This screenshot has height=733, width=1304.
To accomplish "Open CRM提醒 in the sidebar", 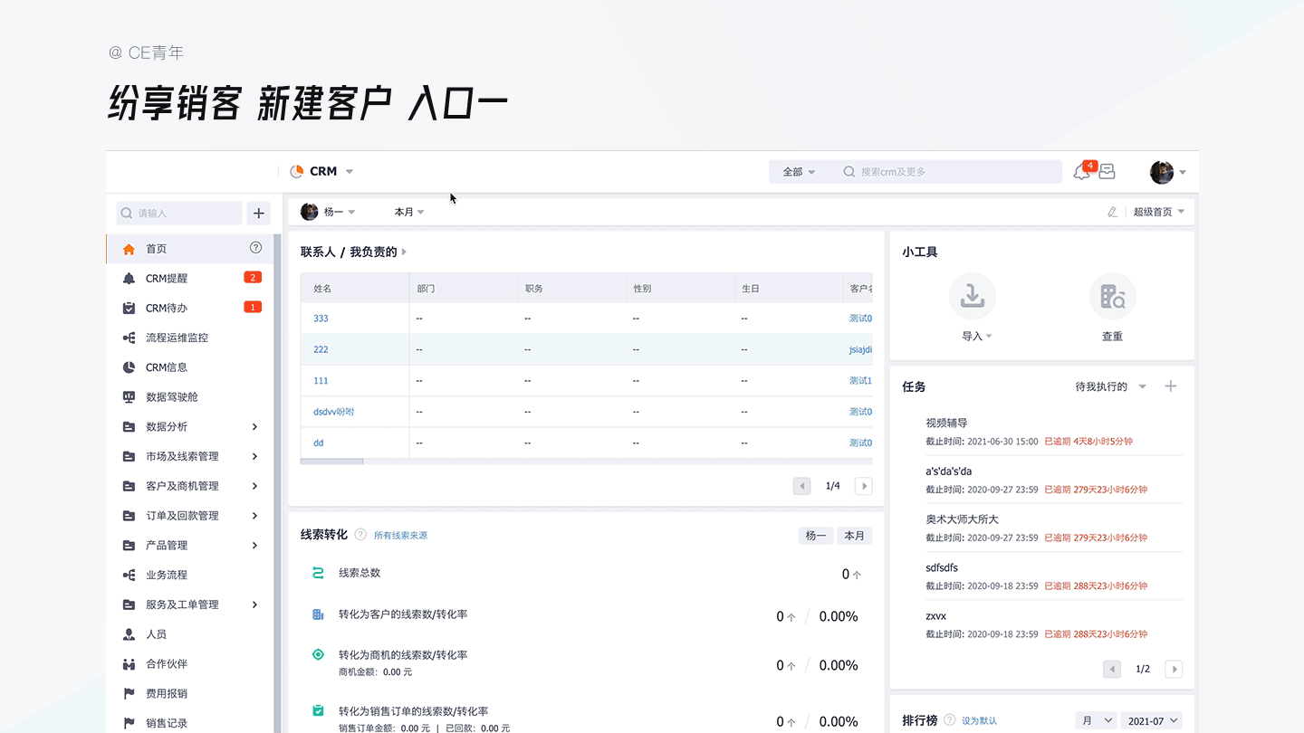I will coord(167,278).
